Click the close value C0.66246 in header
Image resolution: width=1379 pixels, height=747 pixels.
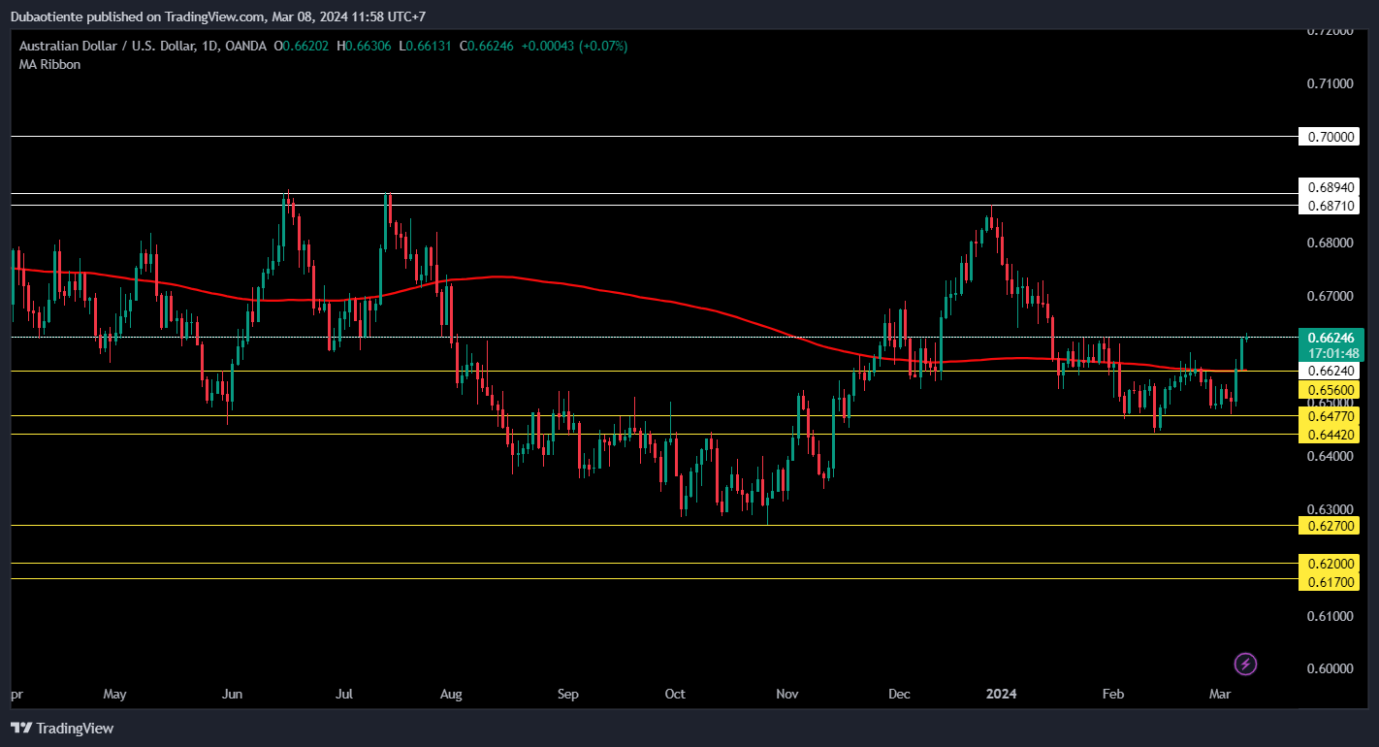486,46
